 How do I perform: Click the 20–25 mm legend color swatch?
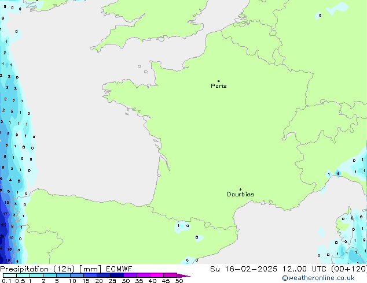pos(104,275)
